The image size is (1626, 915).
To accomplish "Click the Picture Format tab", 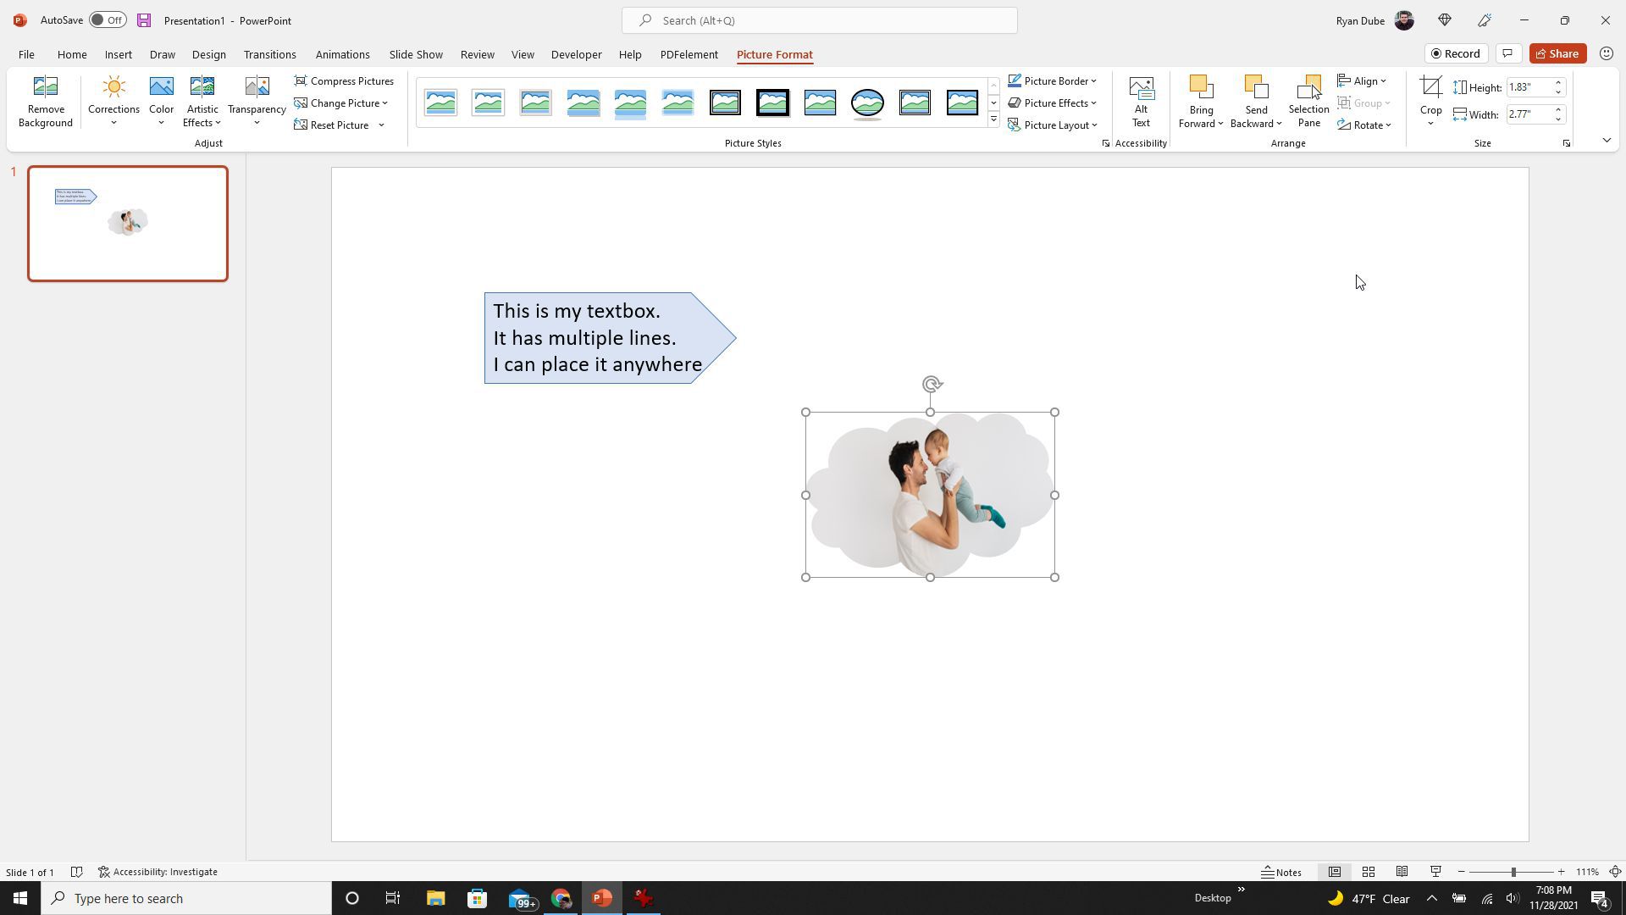I will (775, 53).
